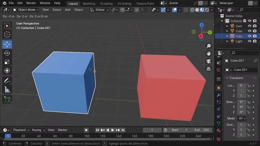Image resolution: width=260 pixels, height=146 pixels.
Task: Open the Object Data green triangle tab
Action: pyautogui.click(x=219, y=123)
